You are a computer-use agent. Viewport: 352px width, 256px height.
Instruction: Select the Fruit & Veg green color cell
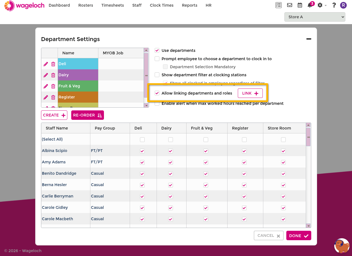click(78, 86)
